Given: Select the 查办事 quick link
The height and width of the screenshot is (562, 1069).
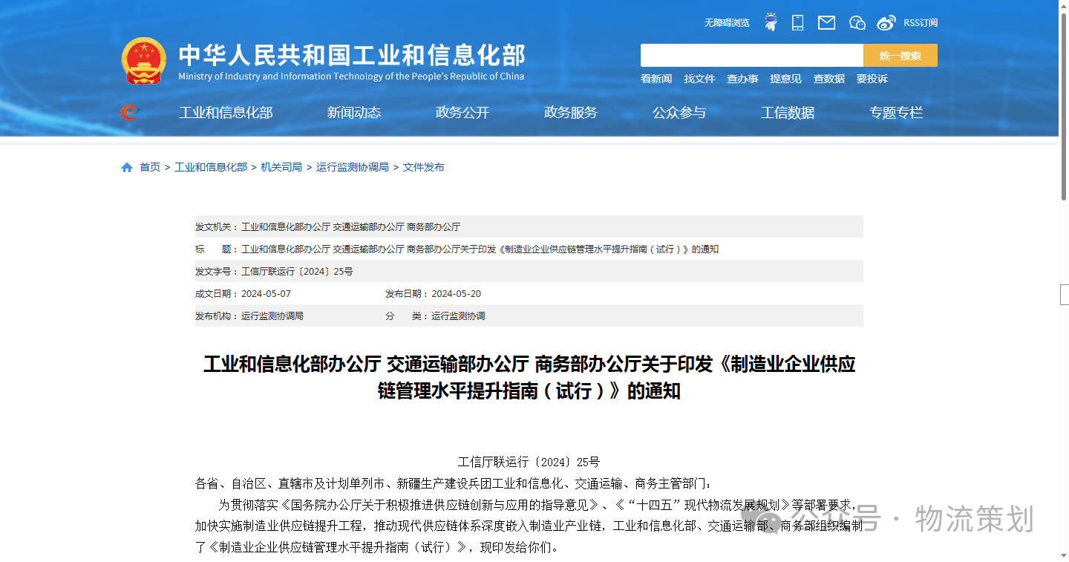Looking at the screenshot, I should click(x=742, y=79).
